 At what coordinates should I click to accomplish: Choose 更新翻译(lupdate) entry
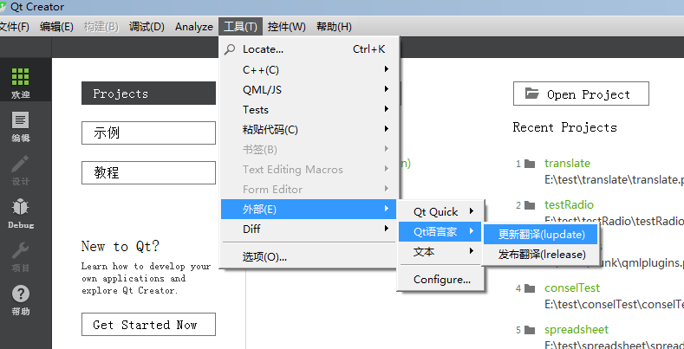point(541,235)
